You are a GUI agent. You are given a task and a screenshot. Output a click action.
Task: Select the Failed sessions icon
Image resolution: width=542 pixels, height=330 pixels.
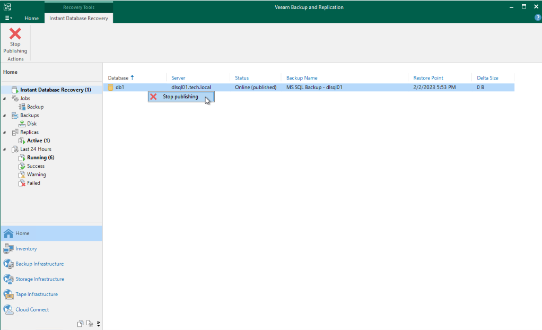[x=22, y=183]
